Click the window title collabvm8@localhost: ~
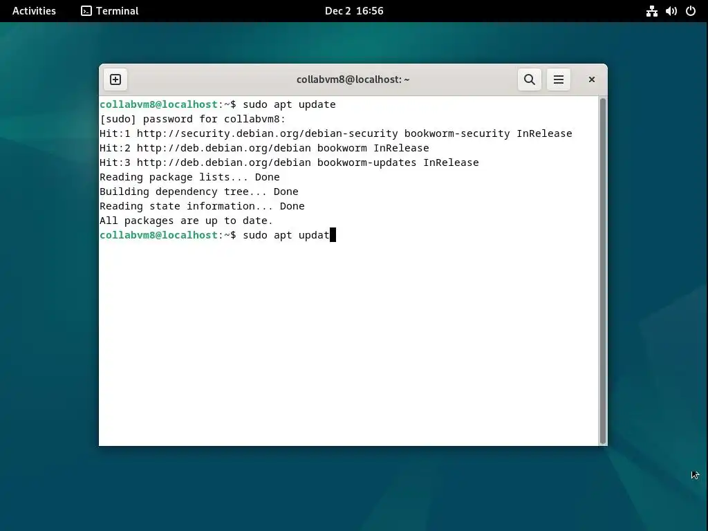708x531 pixels. tap(353, 80)
